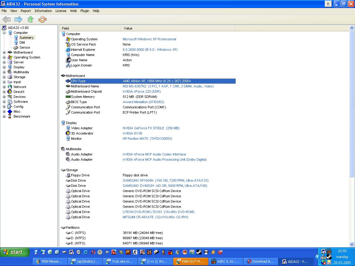This screenshot has height=266, width=355.
Task: Go forward with the right arrow toolbar icon
Action: pos(18,19)
